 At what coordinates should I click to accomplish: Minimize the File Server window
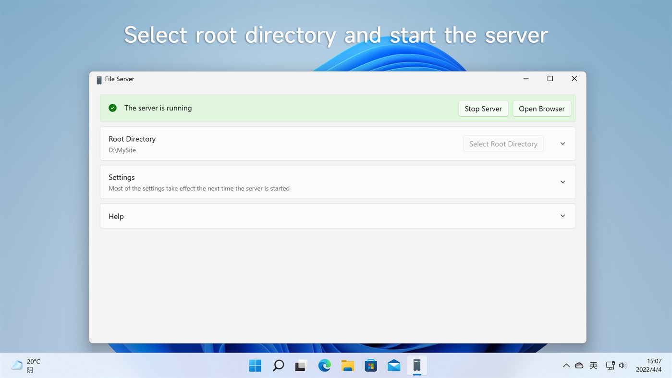click(x=526, y=78)
